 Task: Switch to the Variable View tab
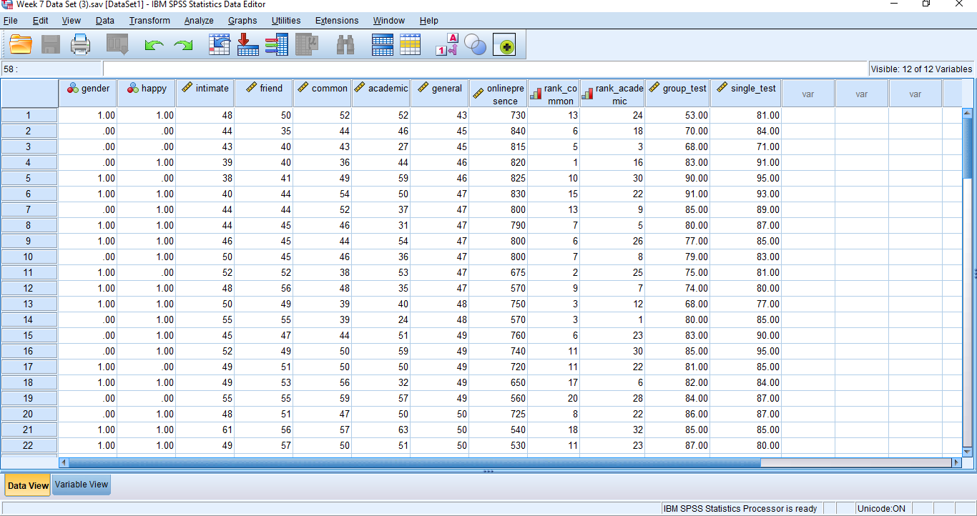click(82, 485)
